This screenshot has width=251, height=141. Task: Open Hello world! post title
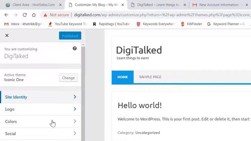click(140, 105)
